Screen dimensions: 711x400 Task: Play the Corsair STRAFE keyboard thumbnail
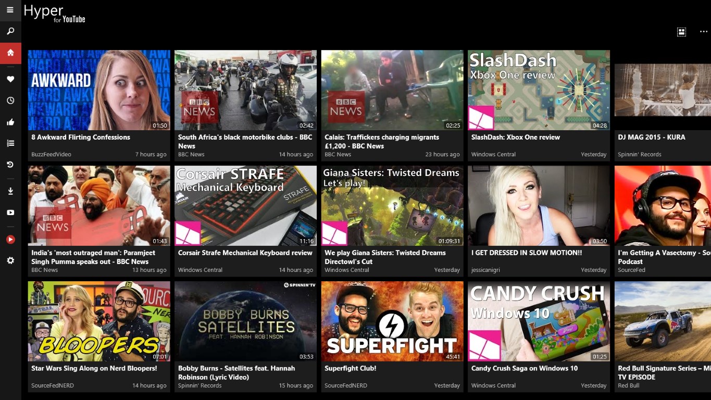click(x=245, y=206)
